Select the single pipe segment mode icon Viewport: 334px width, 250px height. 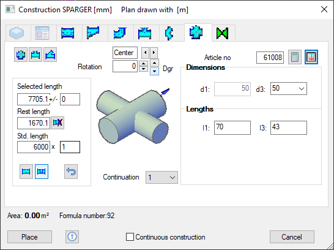(x=26, y=172)
